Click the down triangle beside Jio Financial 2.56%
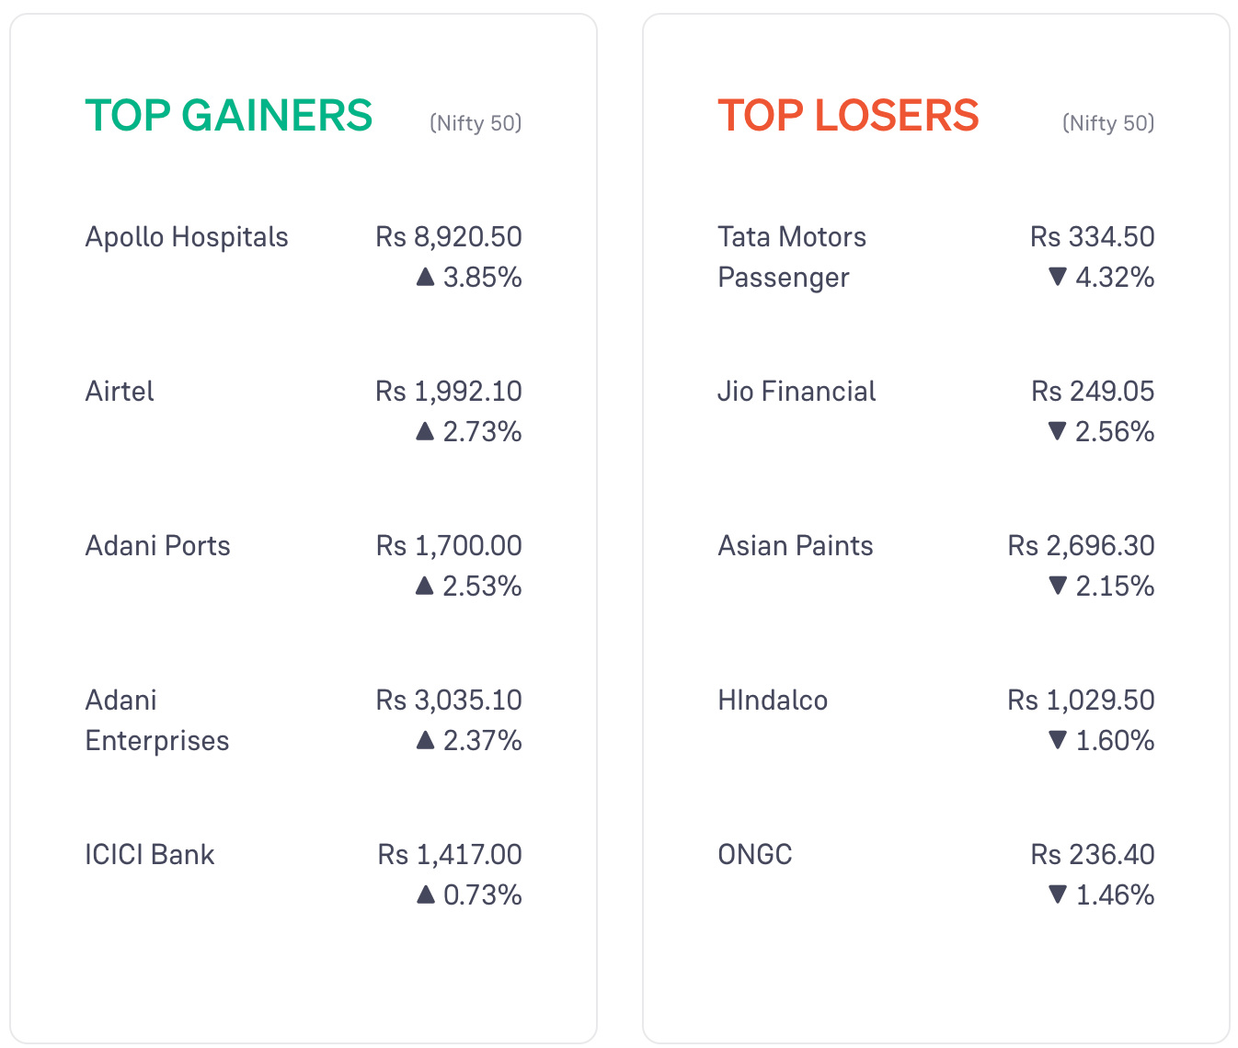This screenshot has width=1238, height=1048. tap(1058, 431)
